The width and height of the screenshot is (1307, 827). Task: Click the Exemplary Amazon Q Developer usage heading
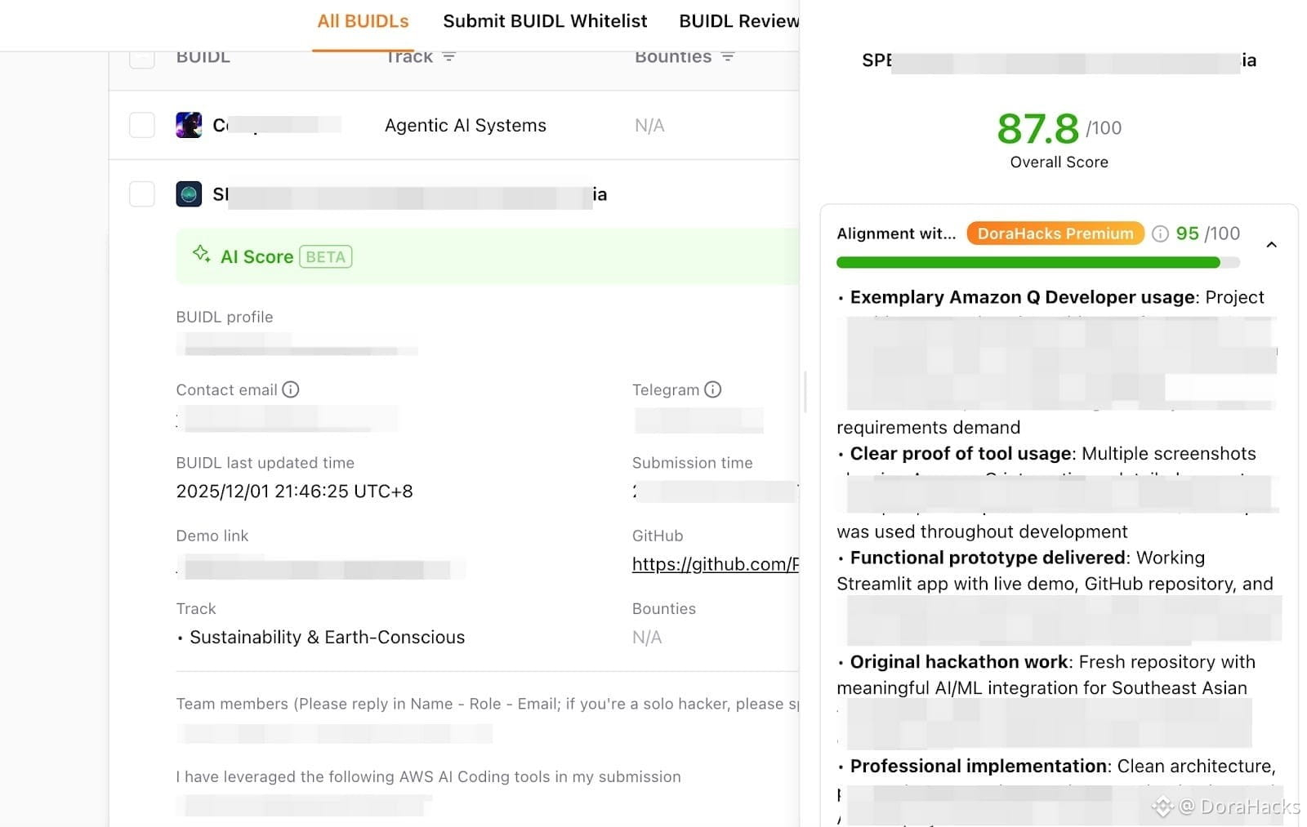pyautogui.click(x=1022, y=297)
